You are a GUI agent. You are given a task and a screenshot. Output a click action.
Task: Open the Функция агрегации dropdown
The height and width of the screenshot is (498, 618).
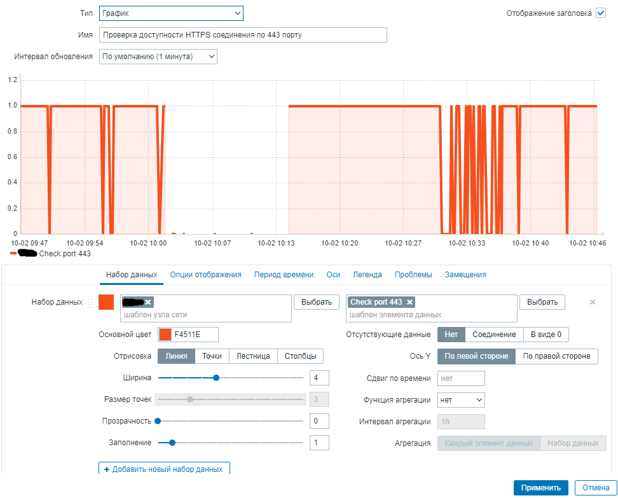point(461,400)
